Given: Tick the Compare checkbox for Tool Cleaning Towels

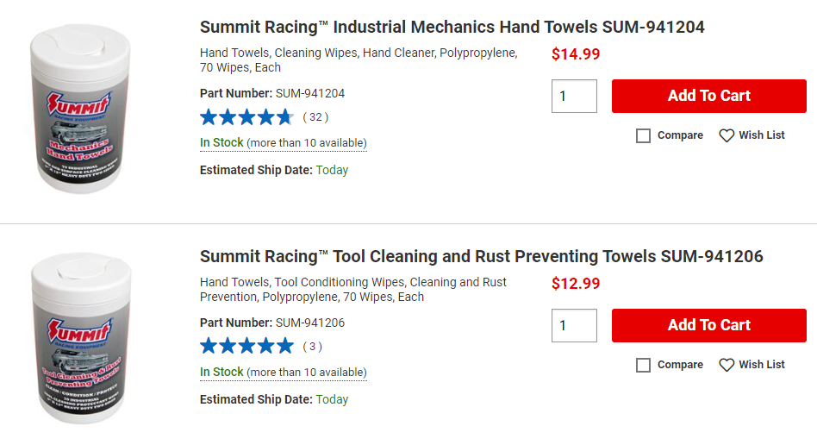Looking at the screenshot, I should point(644,365).
